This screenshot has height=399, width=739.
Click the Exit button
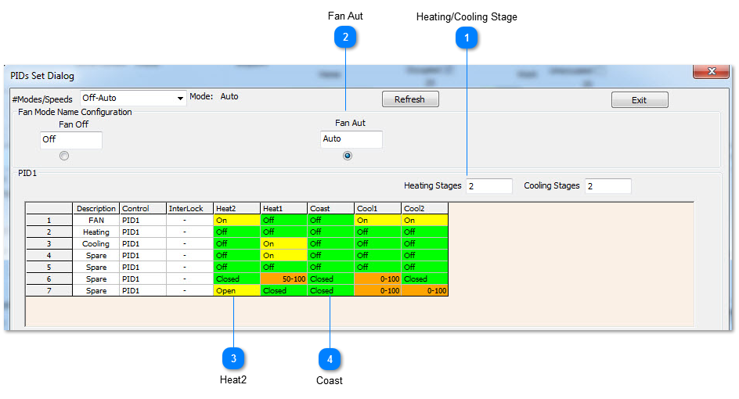640,100
